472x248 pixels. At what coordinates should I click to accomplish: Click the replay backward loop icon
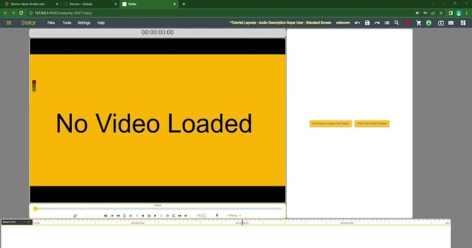coord(124,215)
